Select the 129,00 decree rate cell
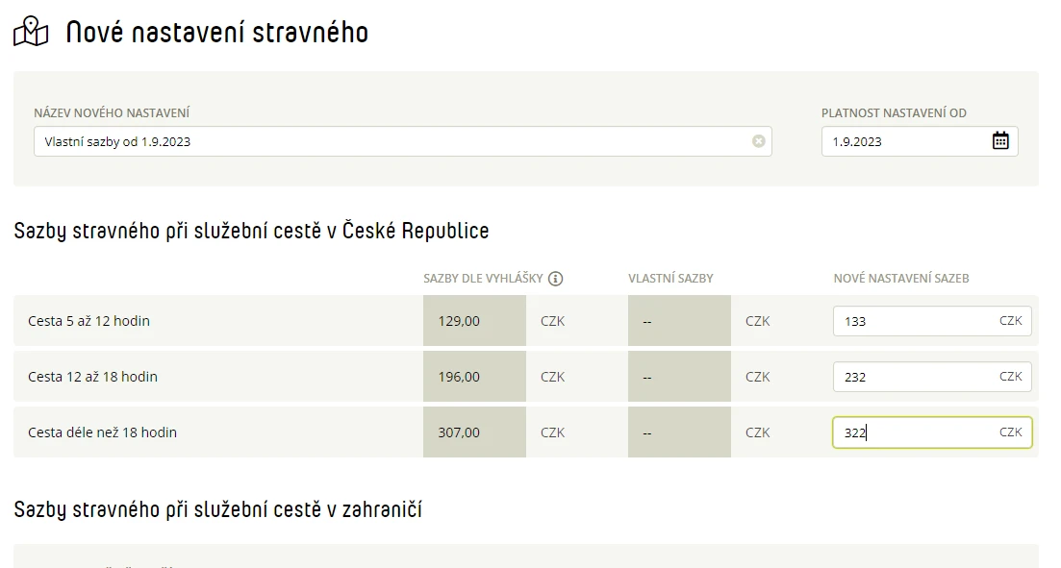 [474, 320]
